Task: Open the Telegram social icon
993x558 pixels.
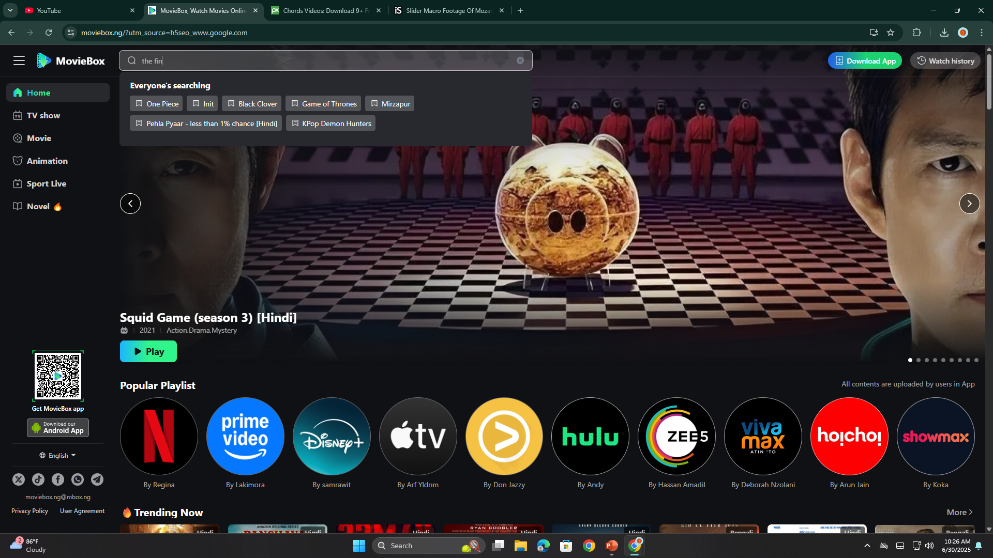Action: [97, 479]
